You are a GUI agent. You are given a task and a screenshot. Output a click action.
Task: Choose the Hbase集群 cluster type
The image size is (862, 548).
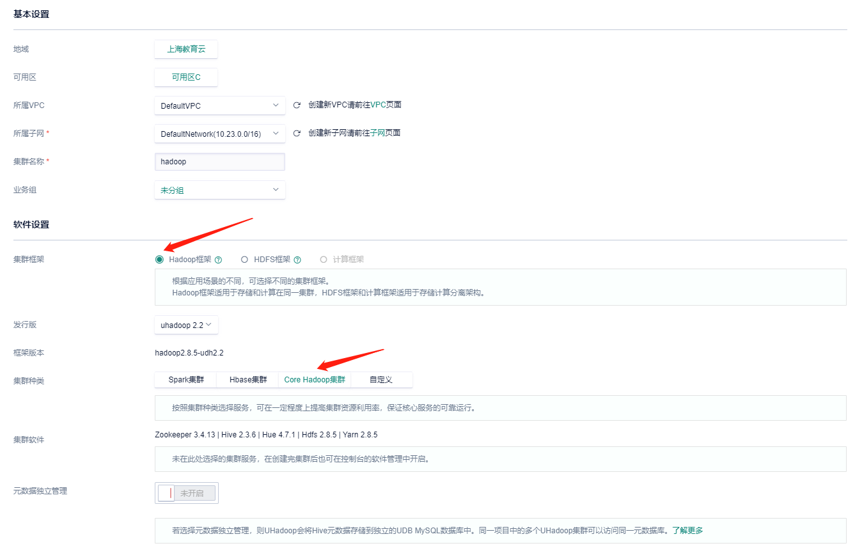(248, 380)
